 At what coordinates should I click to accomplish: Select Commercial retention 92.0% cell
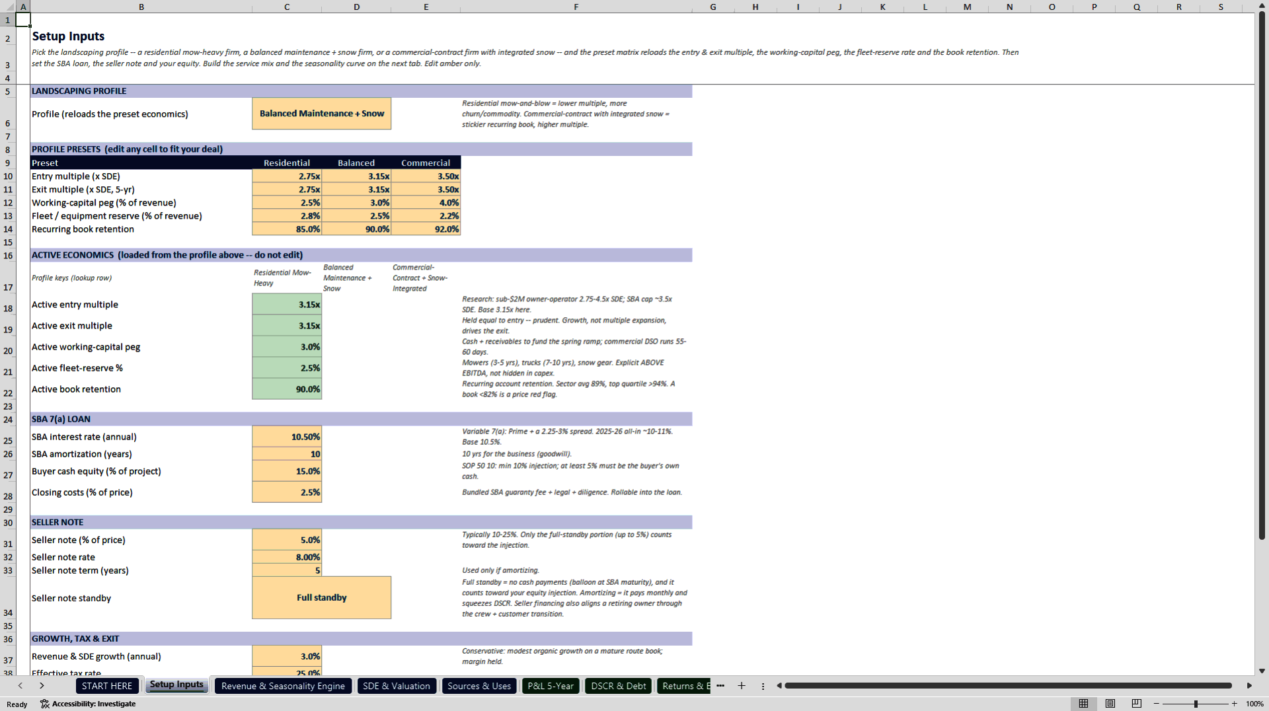click(x=426, y=229)
